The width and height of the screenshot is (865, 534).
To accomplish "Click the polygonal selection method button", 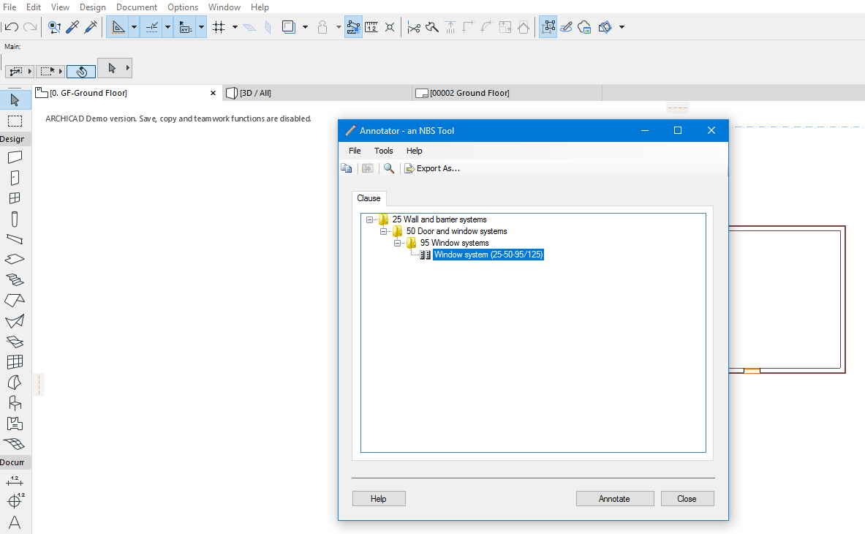I will tap(20, 72).
